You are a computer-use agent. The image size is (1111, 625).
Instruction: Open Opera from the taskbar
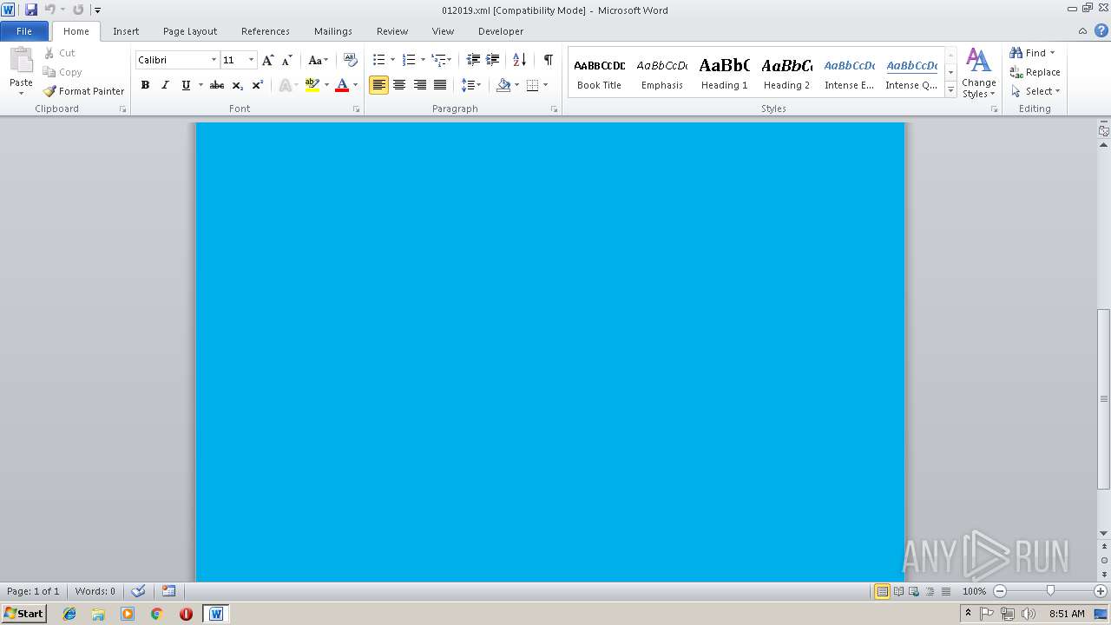point(186,614)
